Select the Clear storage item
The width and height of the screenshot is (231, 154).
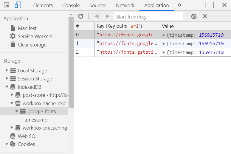click(32, 45)
